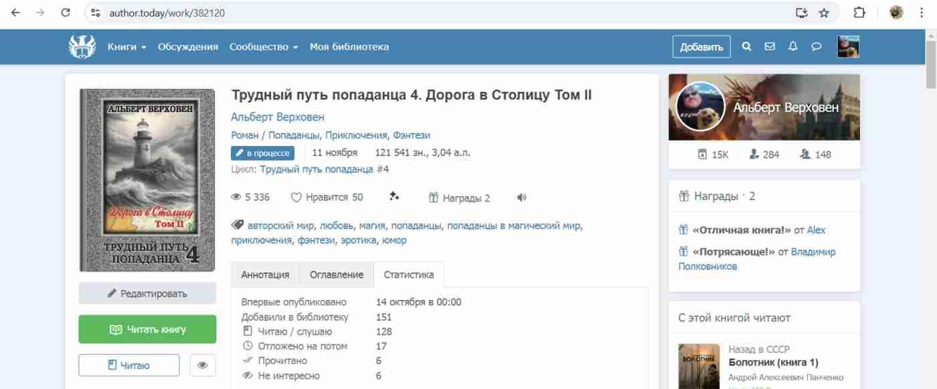Like the book via Нравится heart
This screenshot has height=389, width=937.
pyautogui.click(x=327, y=198)
